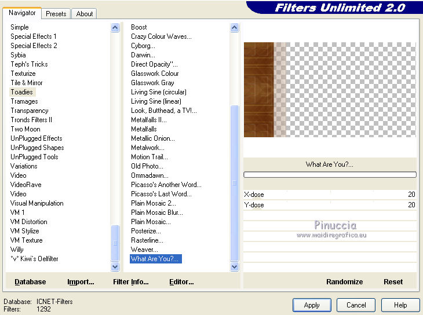The height and width of the screenshot is (315, 423).
Task: Click the Database button
Action: (30, 282)
